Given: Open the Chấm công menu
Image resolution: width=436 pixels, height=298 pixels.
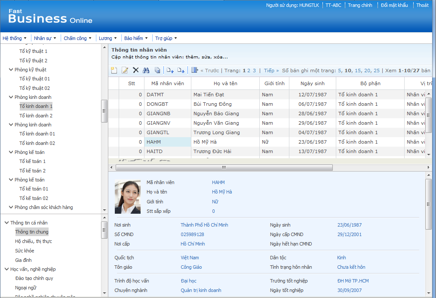Looking at the screenshot, I should pyautogui.click(x=76, y=38).
